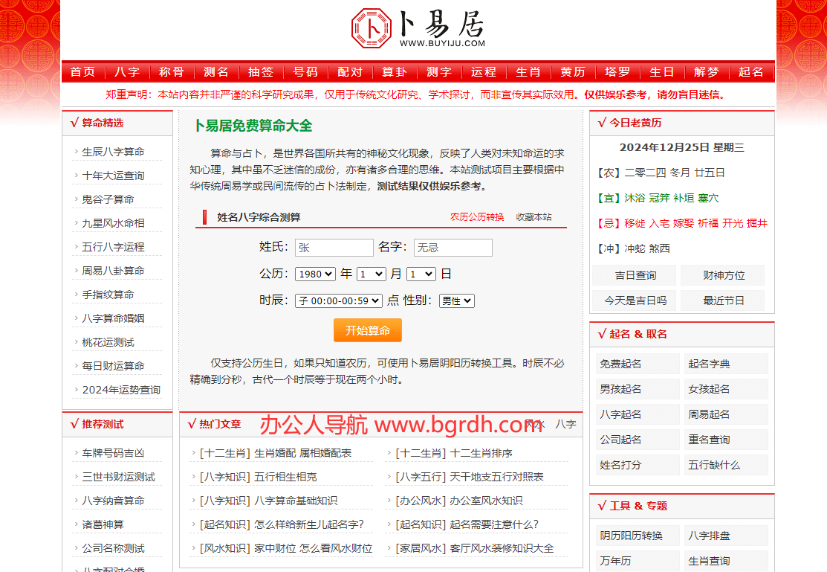Open the birth month dropdown
This screenshot has width=827, height=572.
(x=371, y=274)
